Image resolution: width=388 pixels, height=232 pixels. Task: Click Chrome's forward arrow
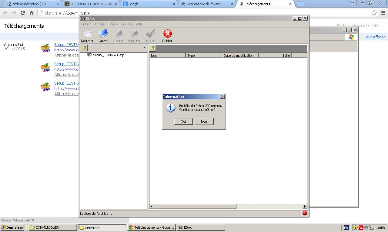[14, 13]
